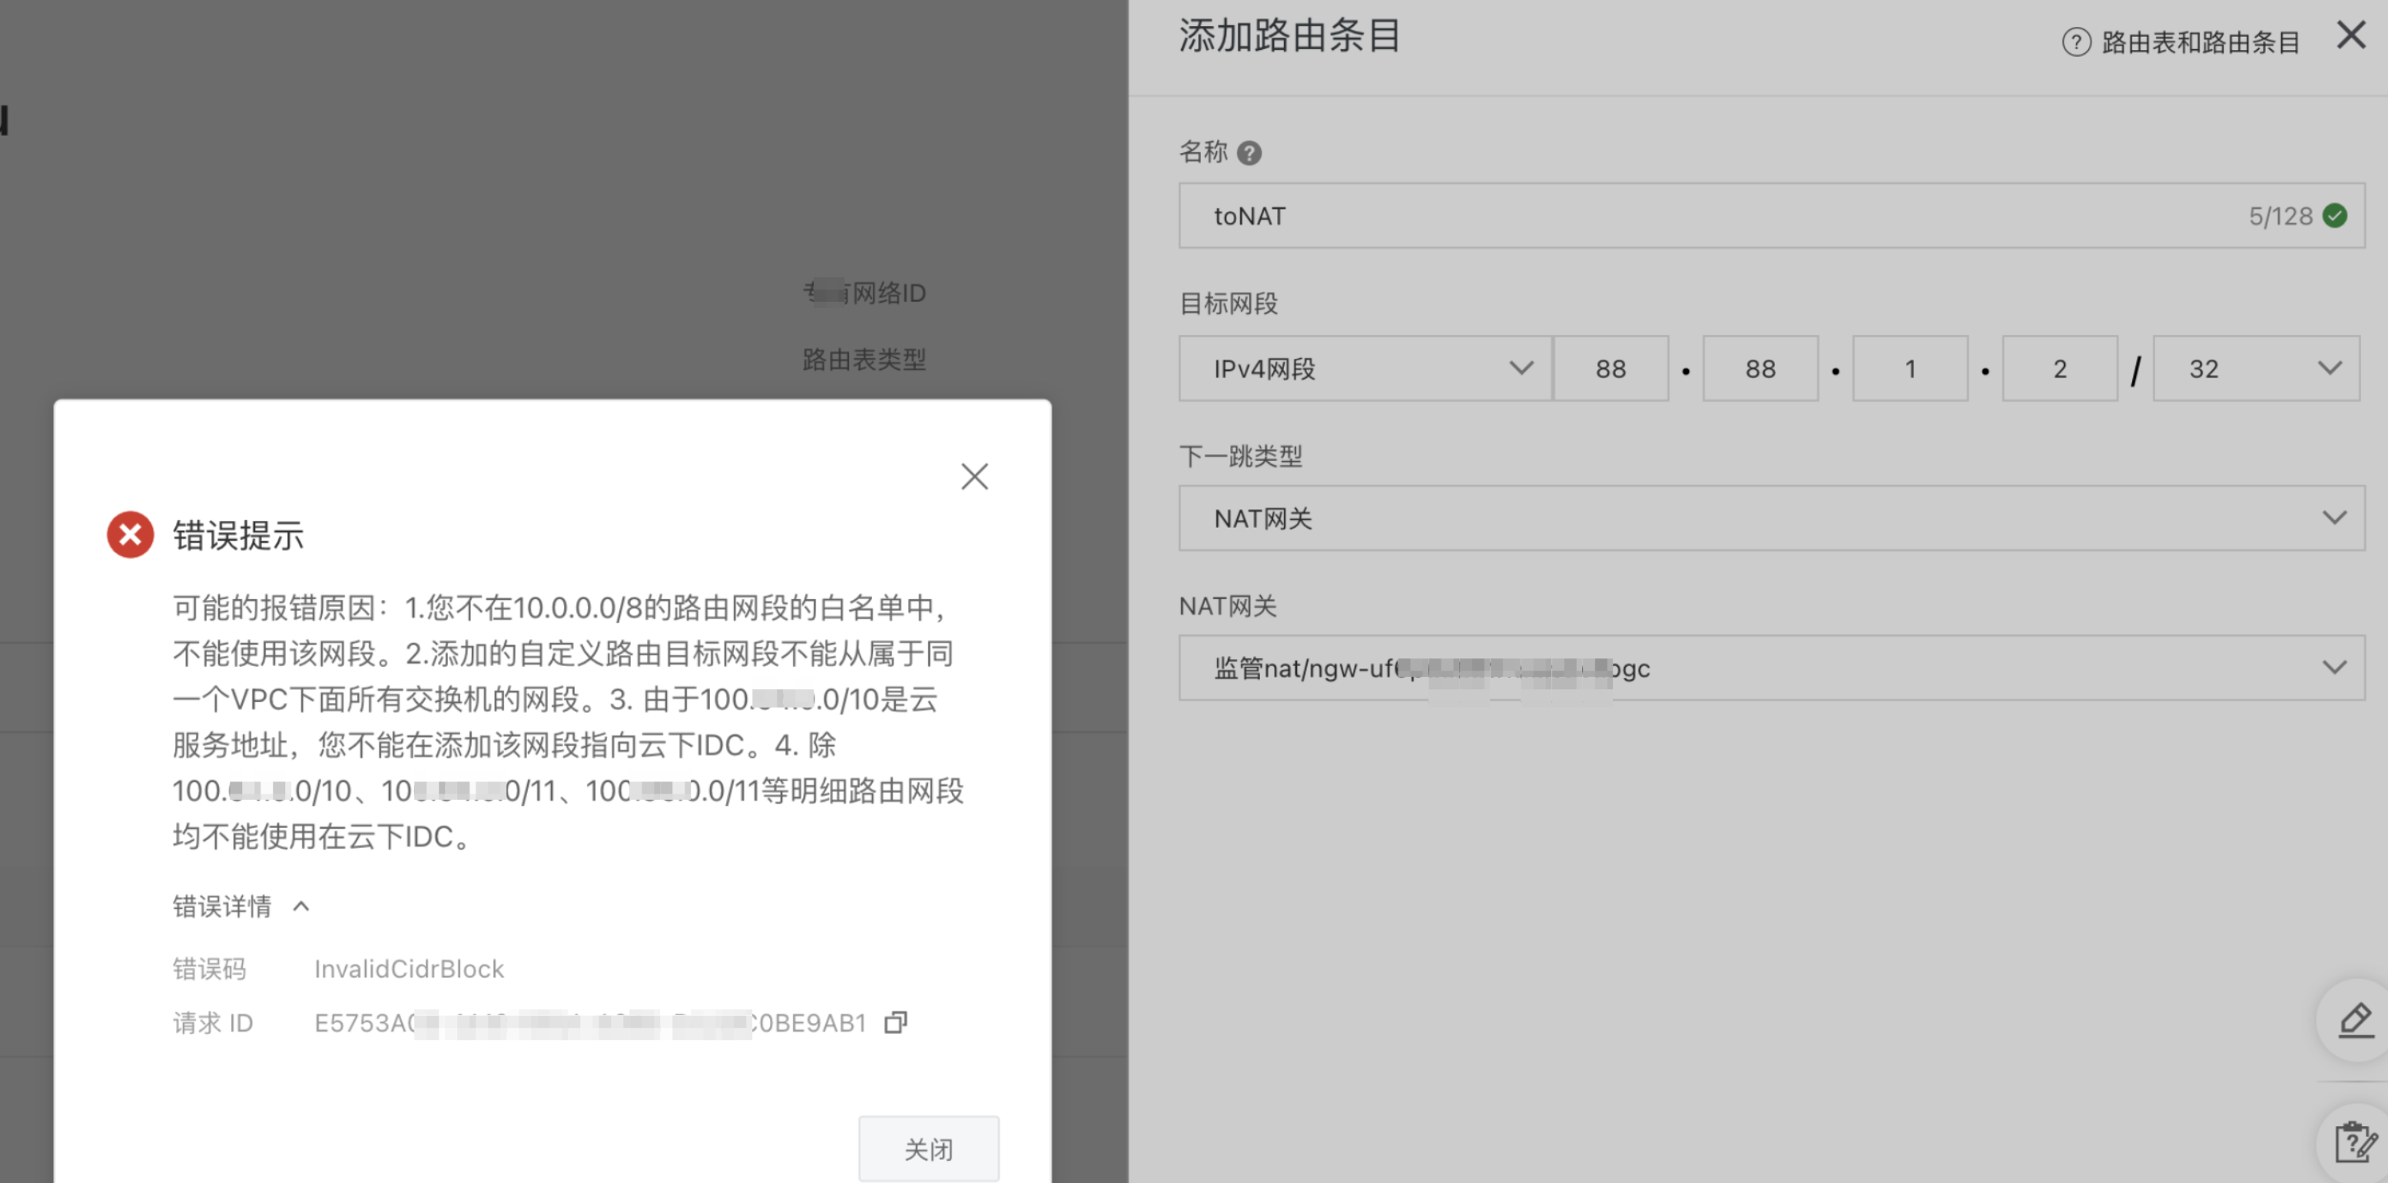This screenshot has width=2388, height=1183.
Task: Close the 添加路由条目 side panel
Action: tap(2351, 35)
